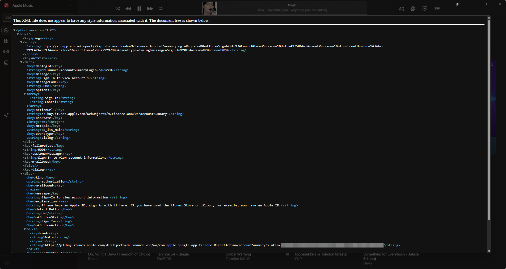This screenshot has height=269, width=506.
Task: Open album 'Global Warning'
Action: [238, 254]
